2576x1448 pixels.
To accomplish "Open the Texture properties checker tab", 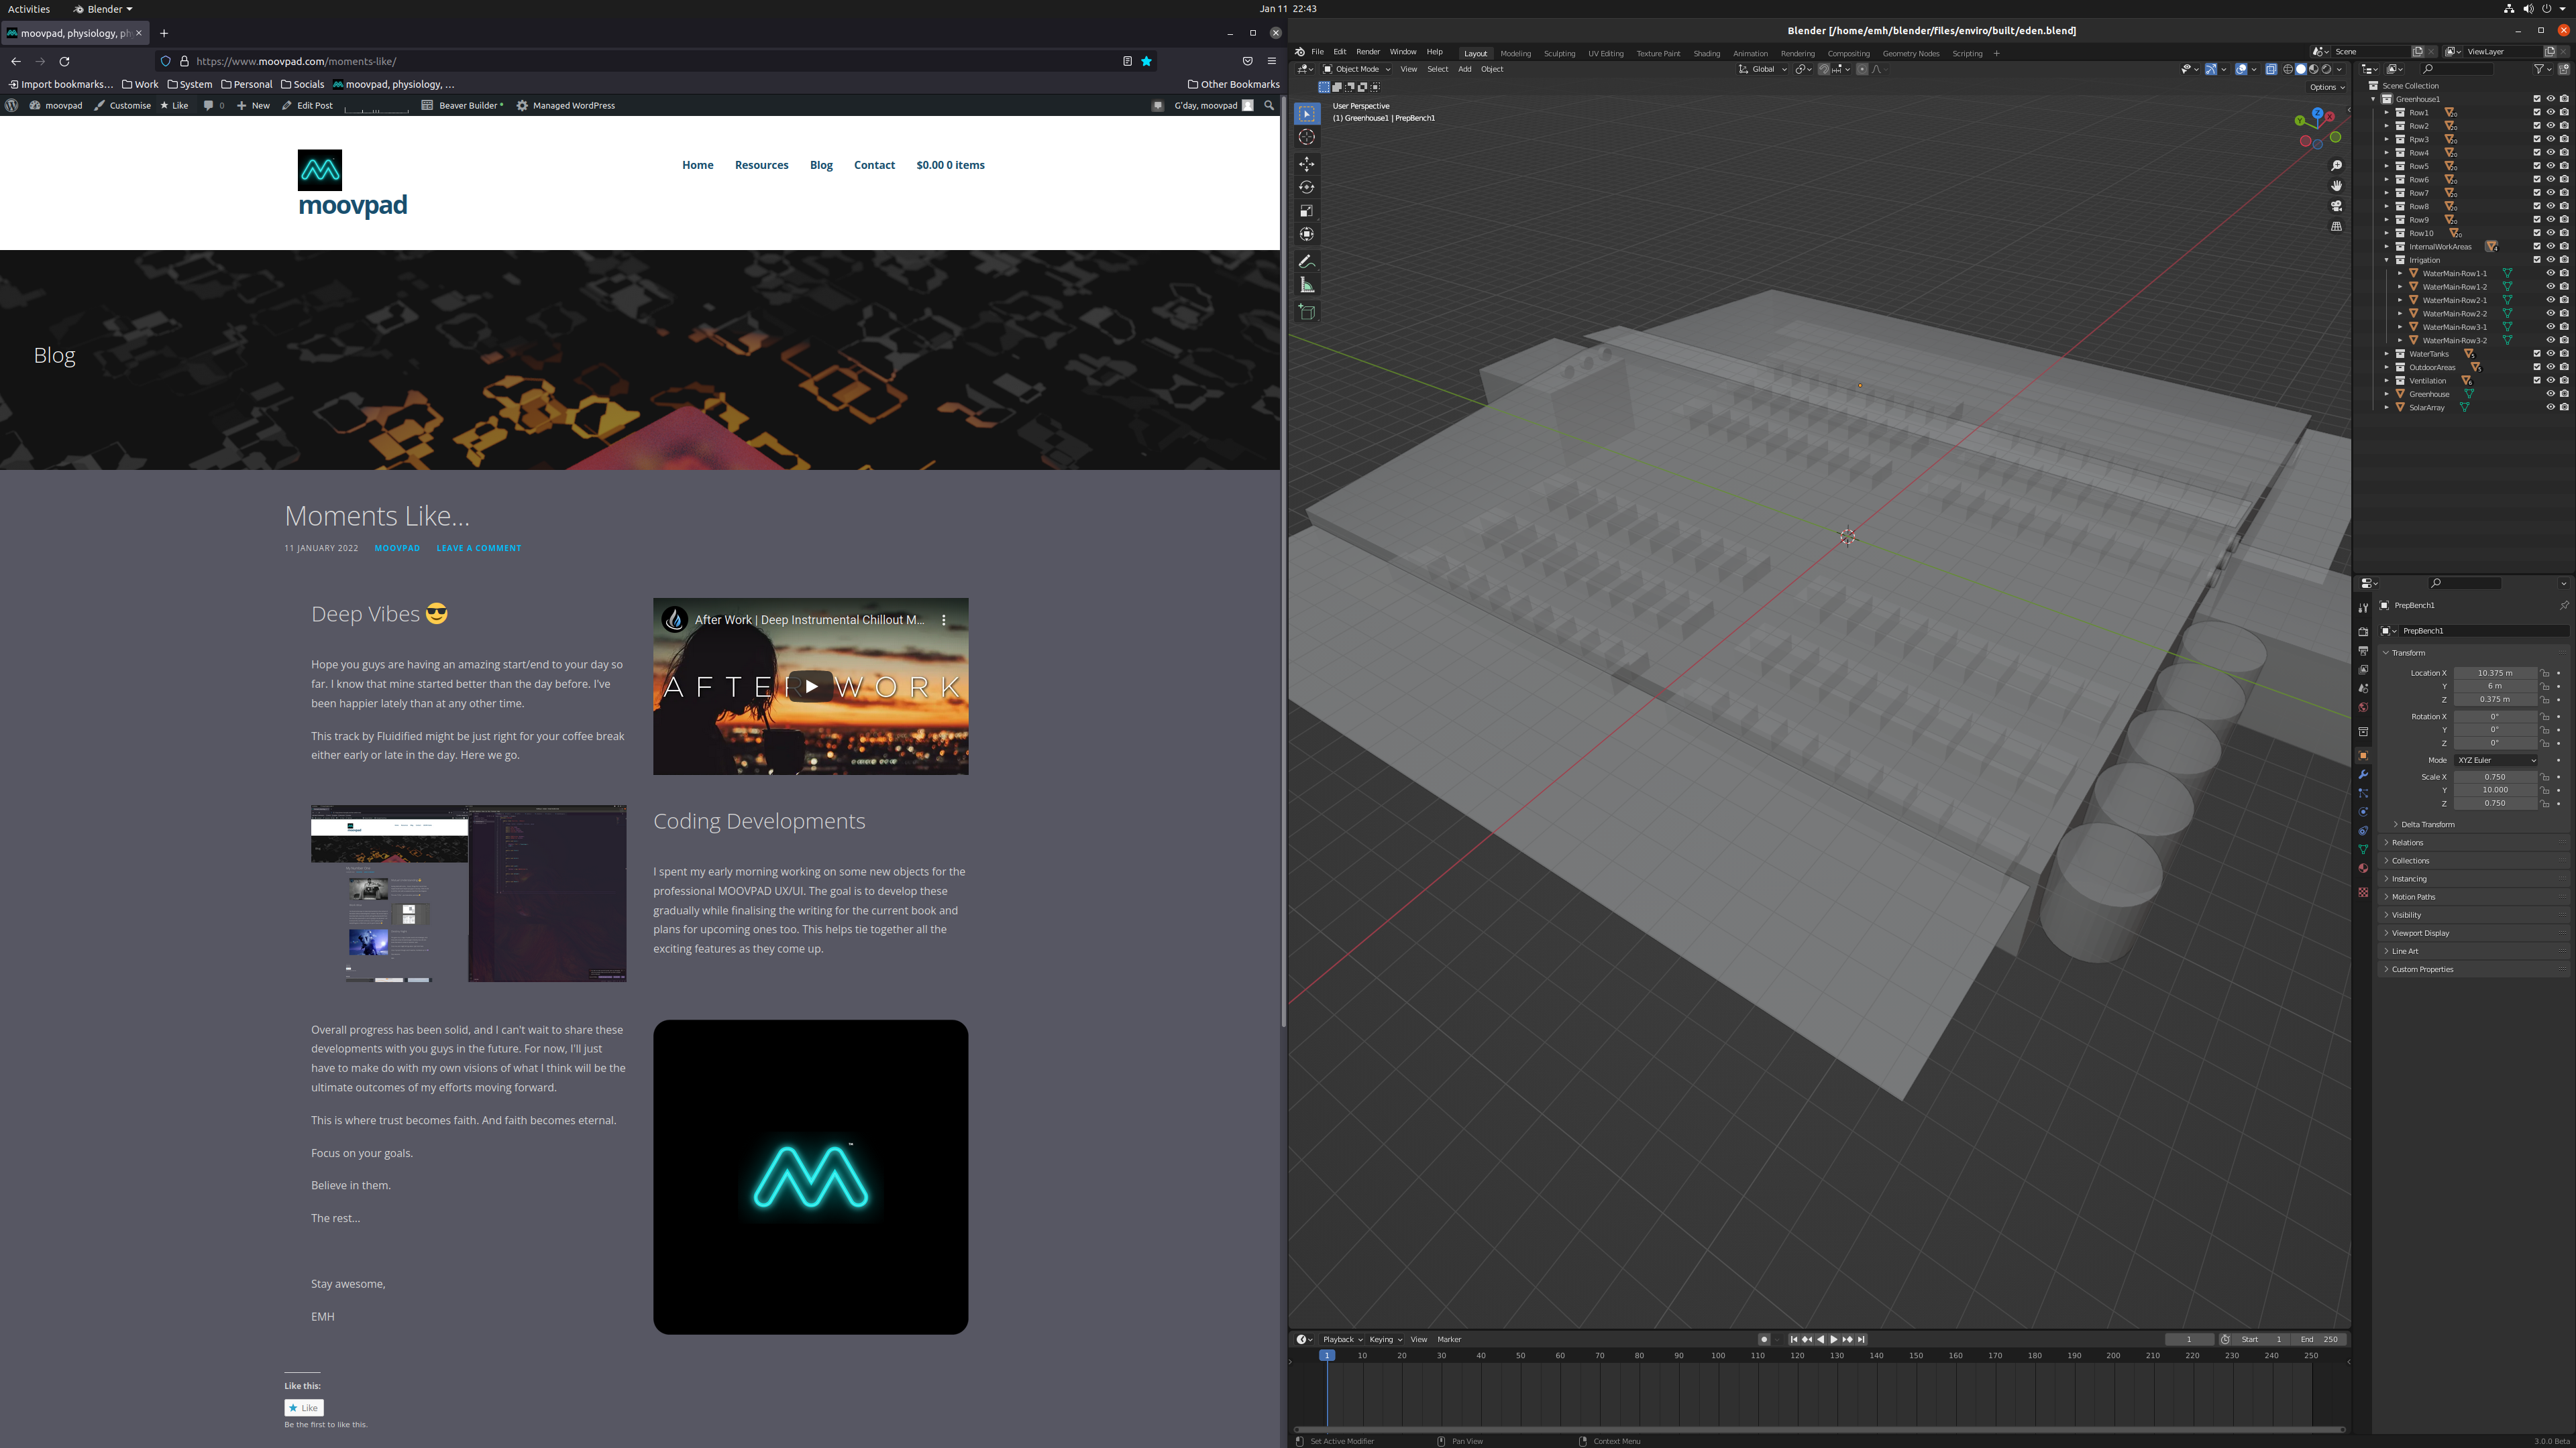I will (2363, 892).
